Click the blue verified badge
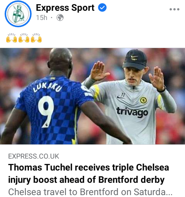This screenshot has height=197, width=185. coord(102,8)
